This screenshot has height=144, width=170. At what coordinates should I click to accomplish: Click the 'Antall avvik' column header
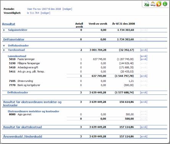79,25
